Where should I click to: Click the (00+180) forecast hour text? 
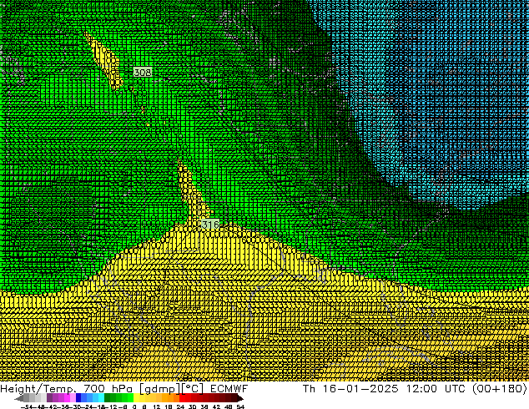pyautogui.click(x=500, y=388)
